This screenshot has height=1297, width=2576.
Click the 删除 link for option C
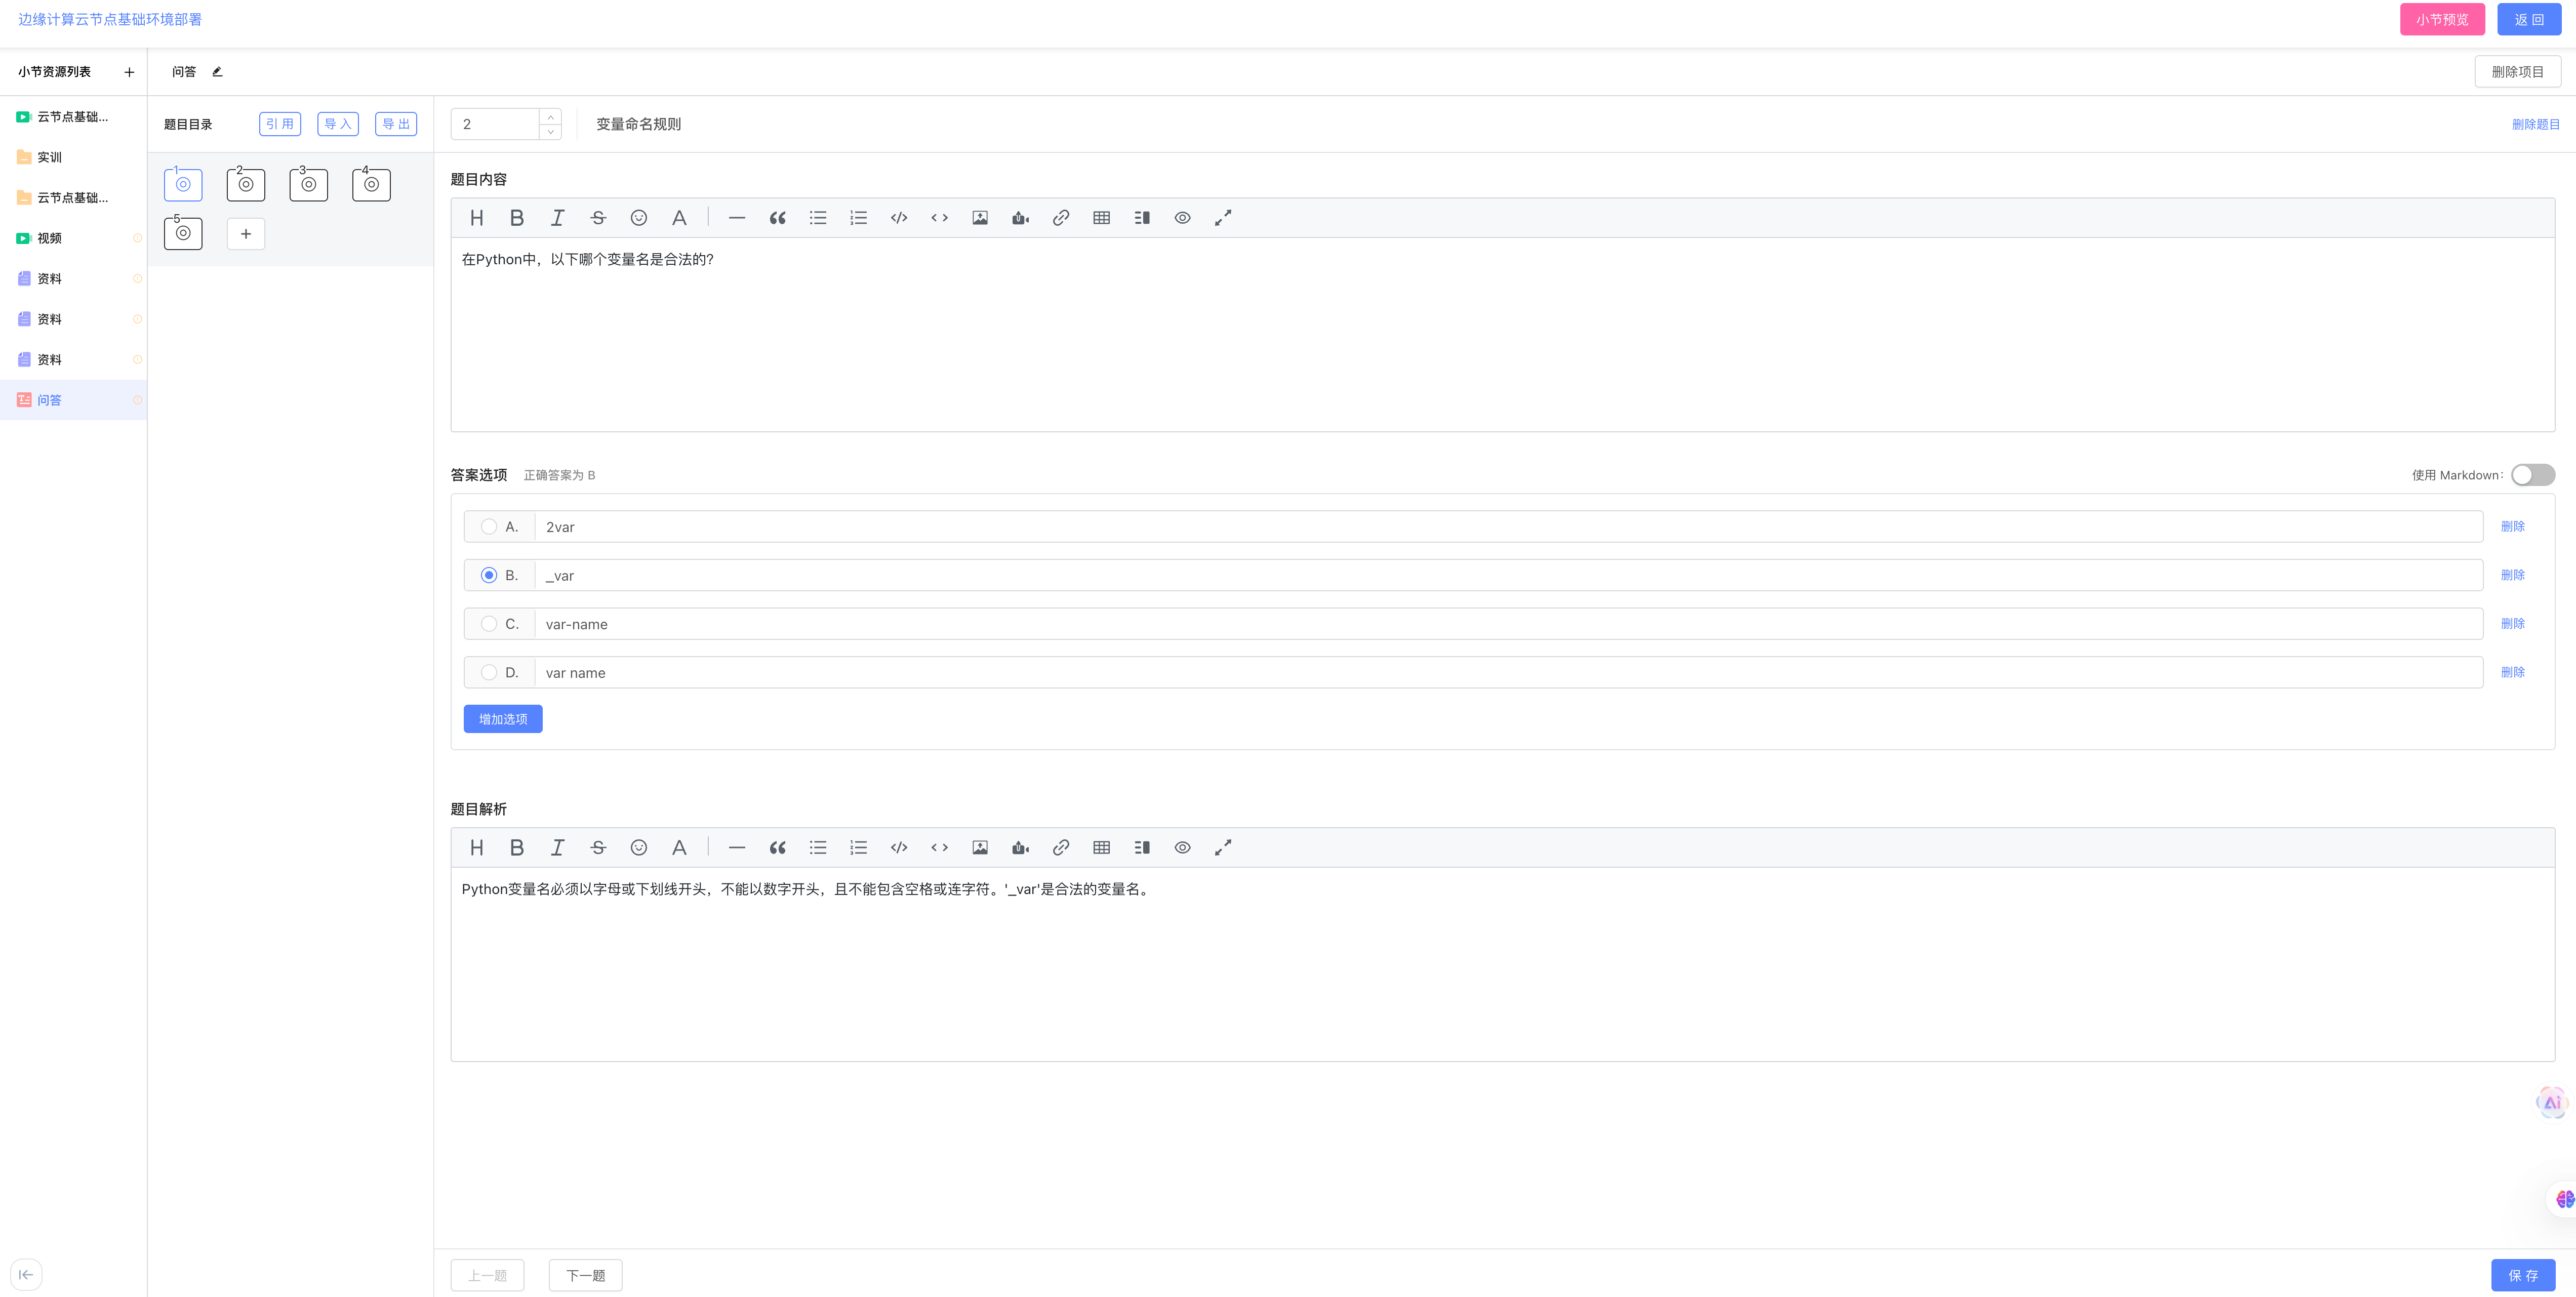click(x=2512, y=624)
